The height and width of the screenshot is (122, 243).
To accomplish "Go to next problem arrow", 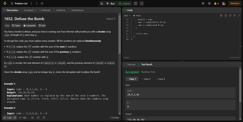I will [x=36, y=3].
